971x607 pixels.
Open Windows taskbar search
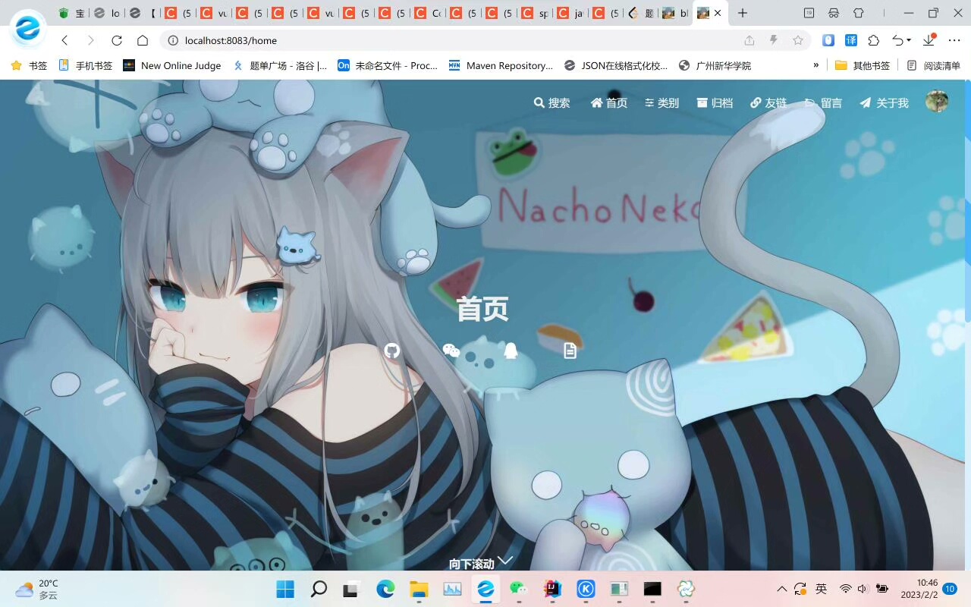click(x=319, y=589)
